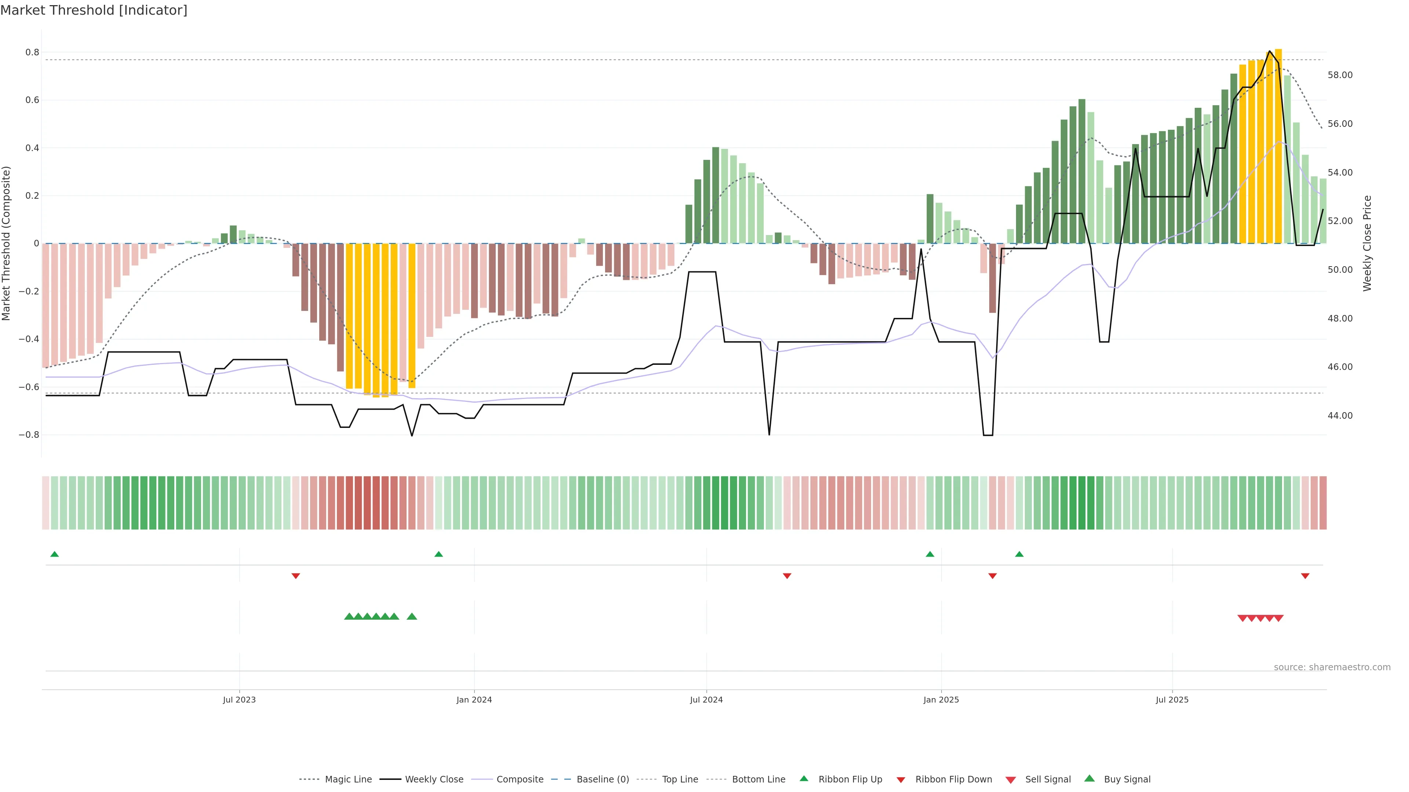
Task: Click the Jul 2025 x-axis label
Action: 1172,700
